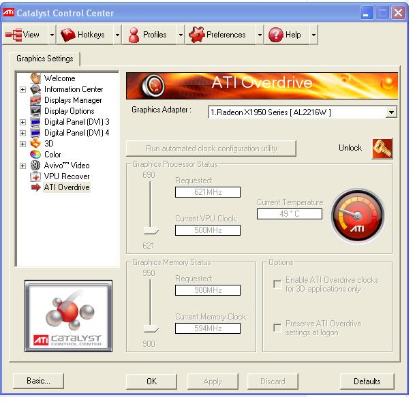
Task: Select VPU Recover in the tree
Action: tap(67, 176)
